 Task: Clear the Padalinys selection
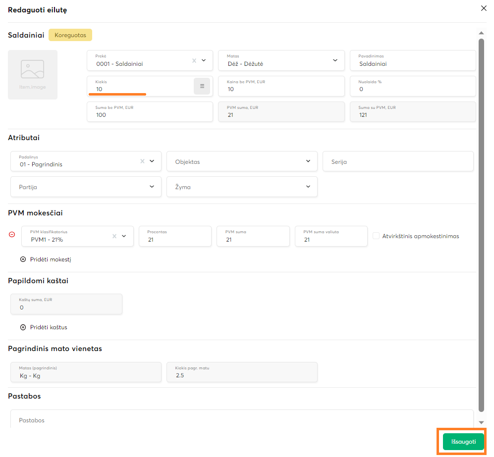pos(142,161)
